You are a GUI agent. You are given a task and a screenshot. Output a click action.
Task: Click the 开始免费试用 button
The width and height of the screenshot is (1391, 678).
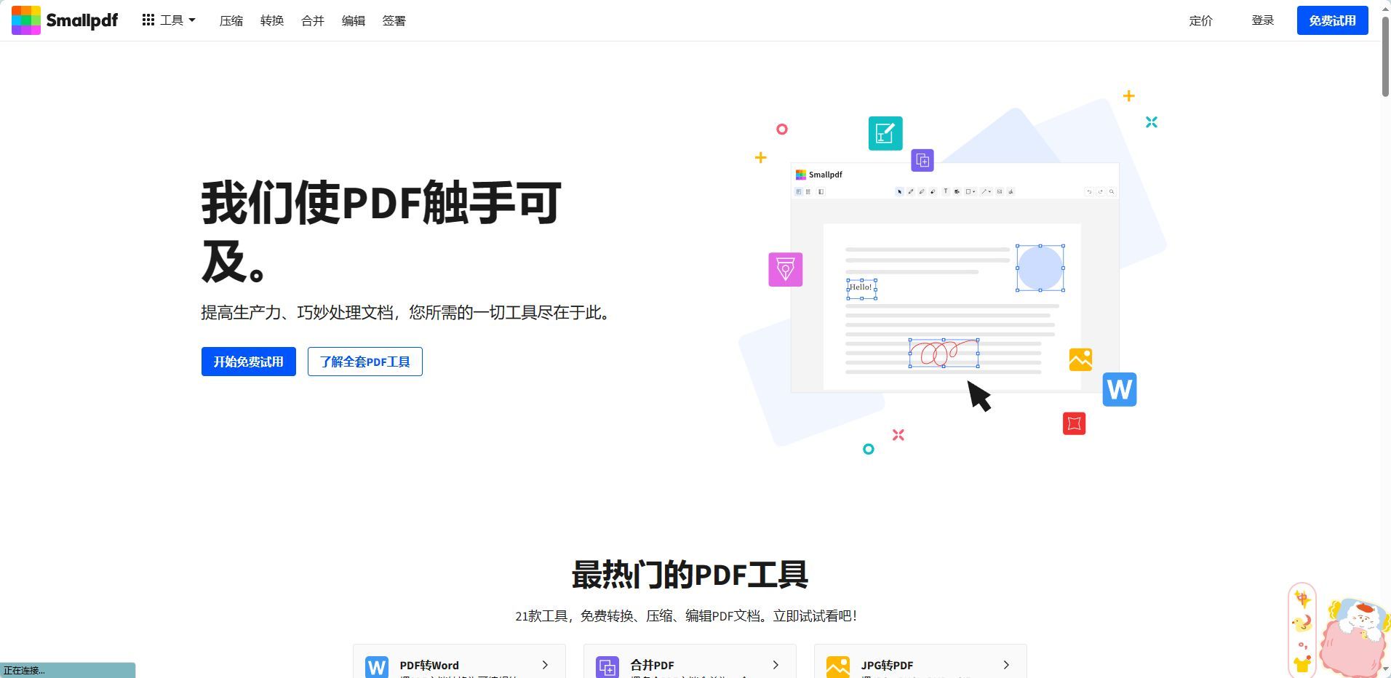point(249,362)
